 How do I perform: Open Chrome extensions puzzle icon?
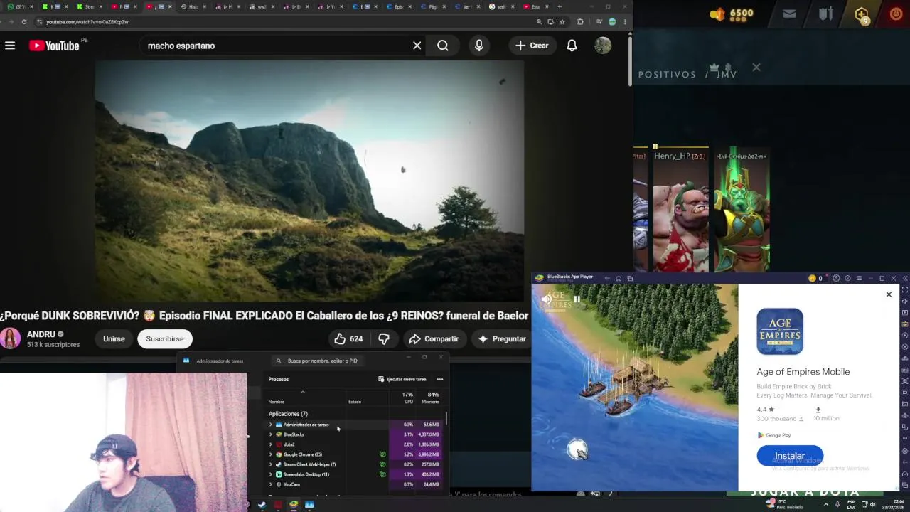tap(580, 22)
